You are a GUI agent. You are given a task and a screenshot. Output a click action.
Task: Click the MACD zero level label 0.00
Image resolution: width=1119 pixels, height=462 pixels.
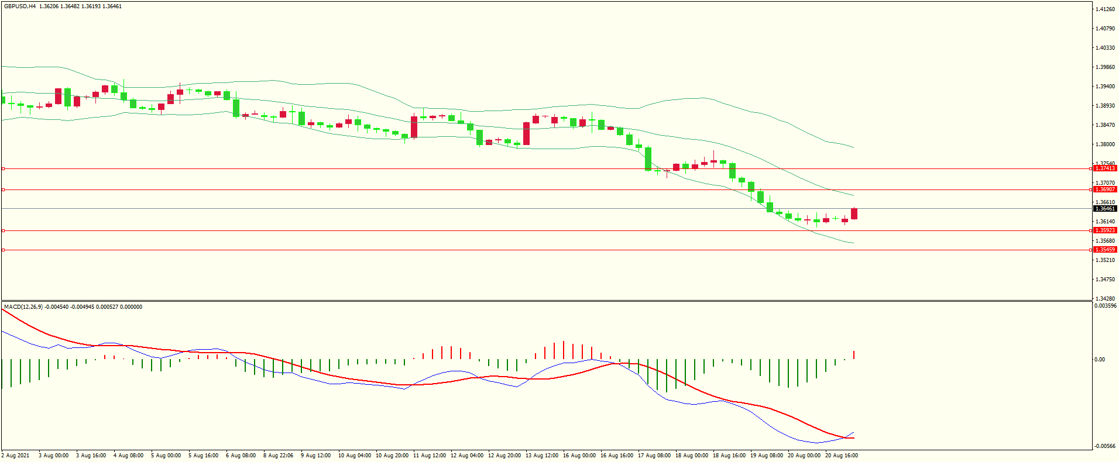pyautogui.click(x=1100, y=360)
